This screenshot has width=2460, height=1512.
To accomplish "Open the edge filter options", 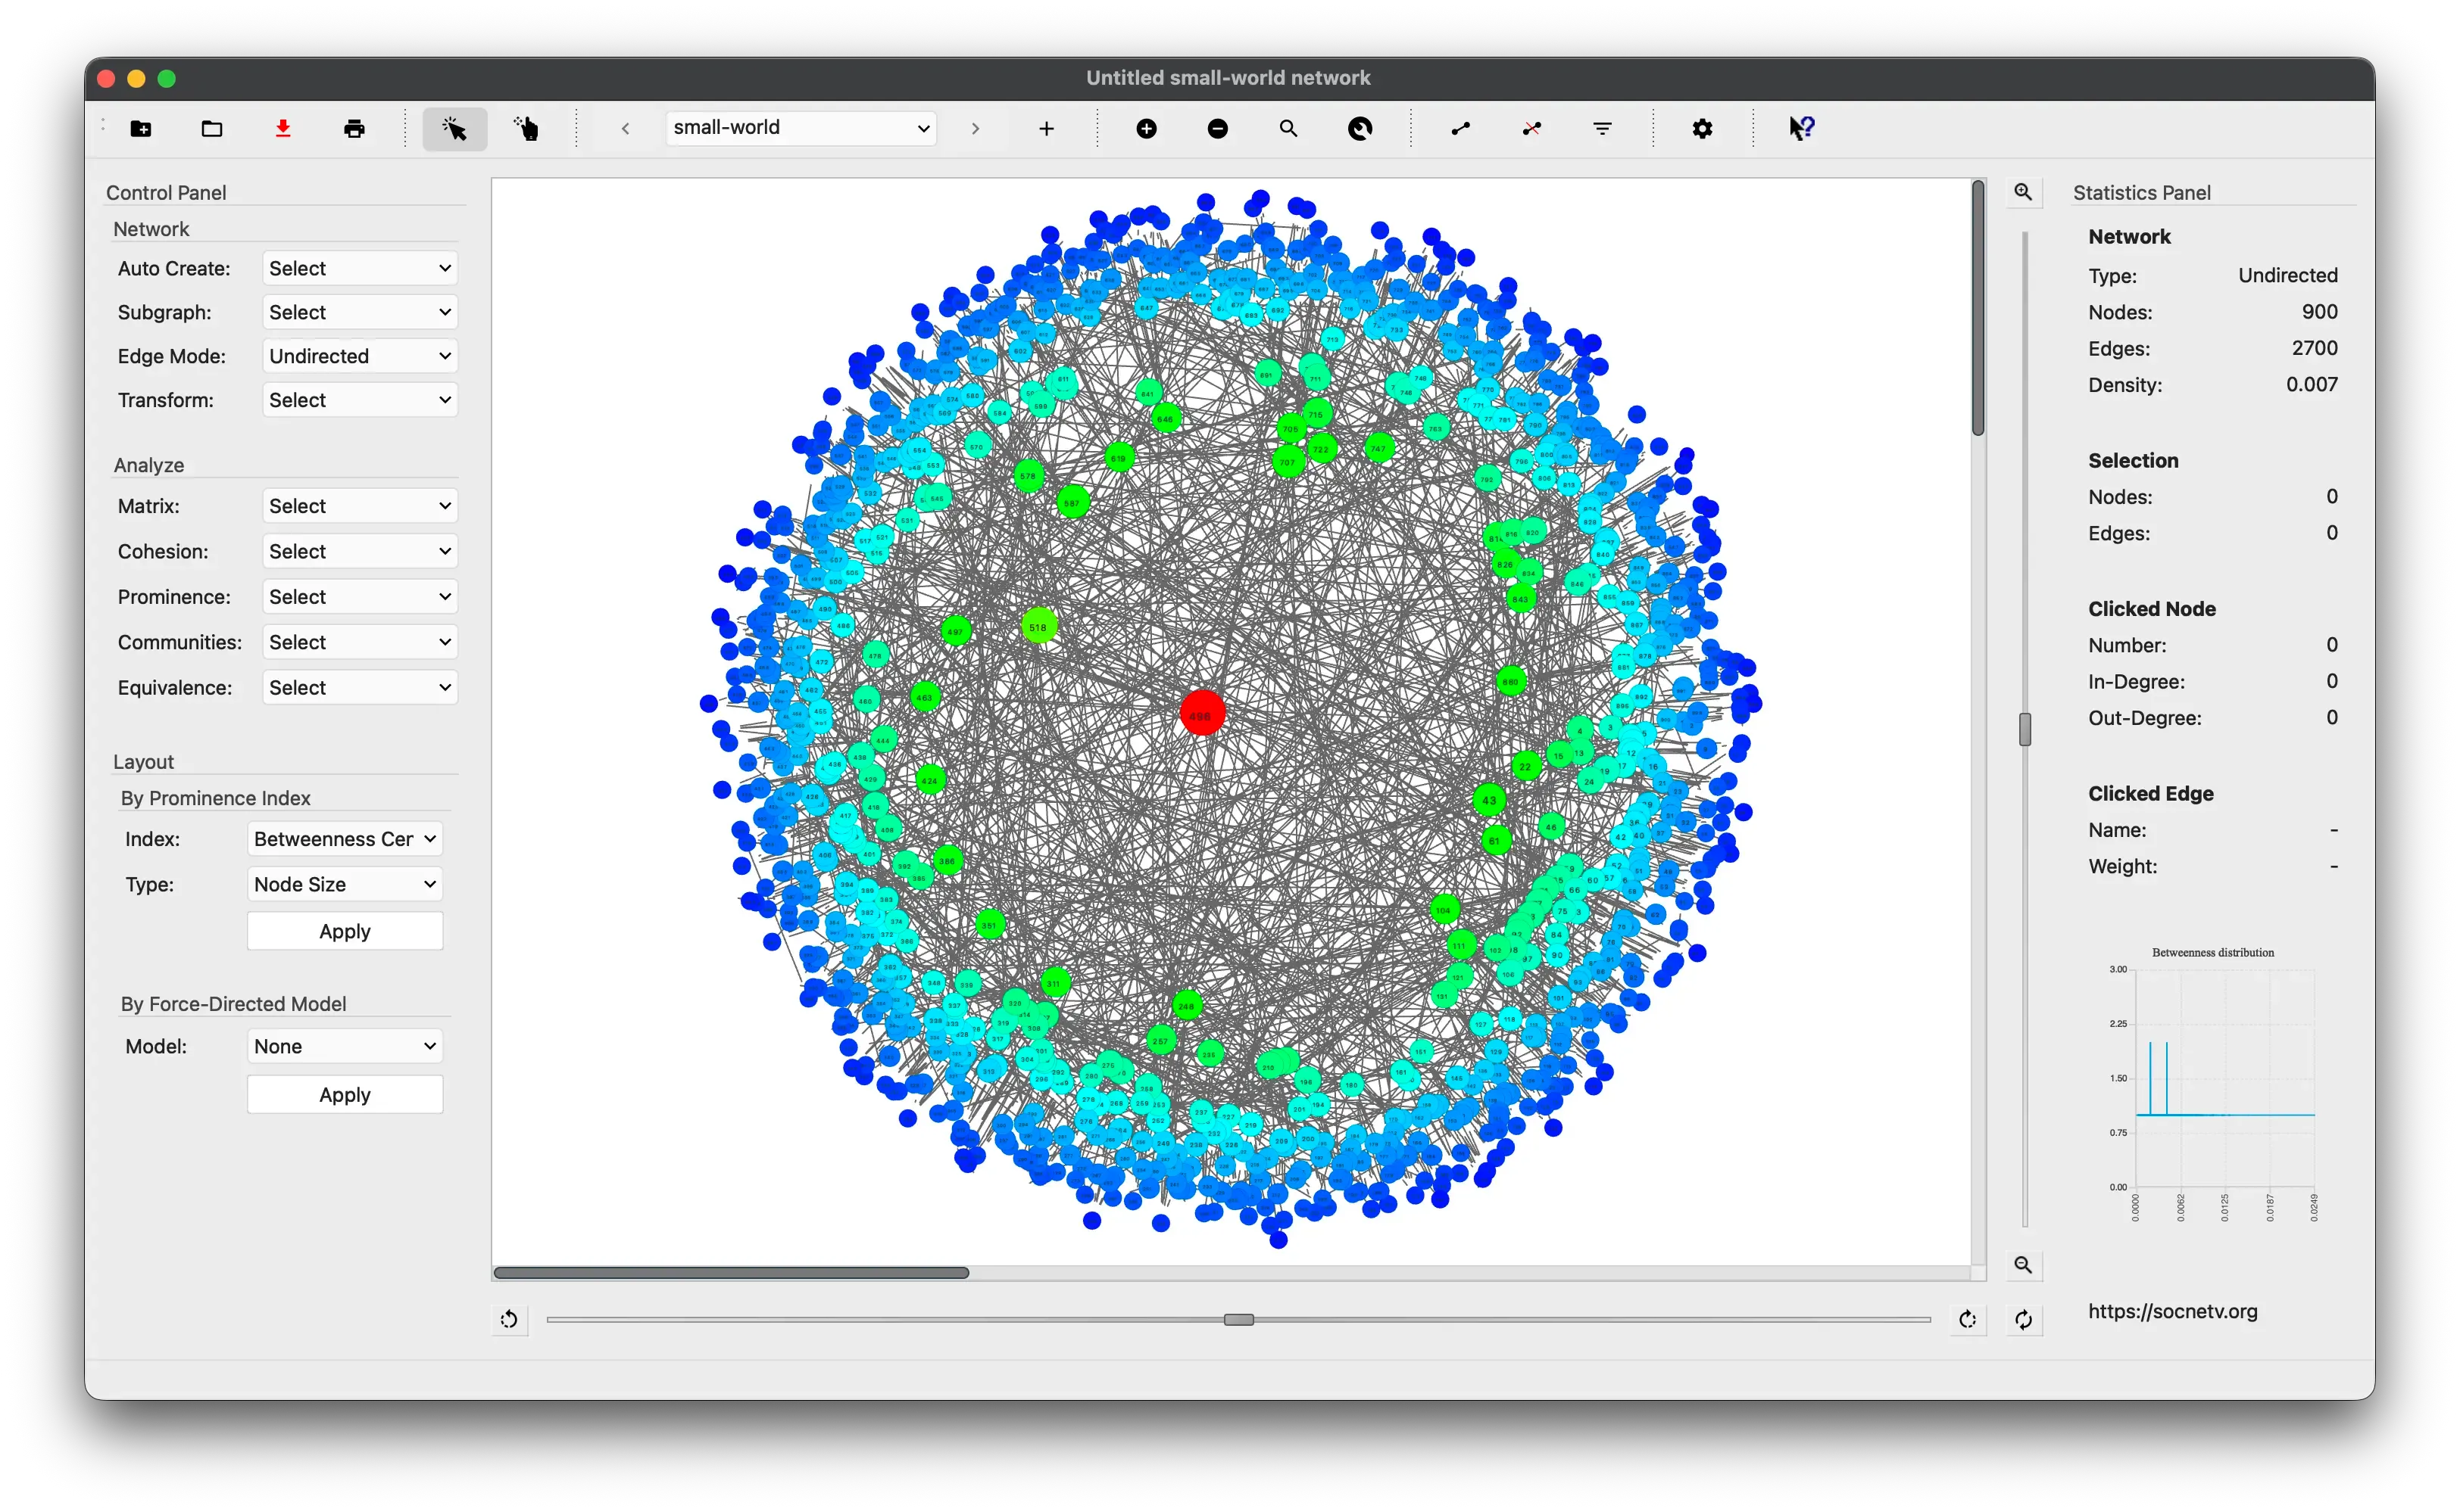I will point(1601,128).
